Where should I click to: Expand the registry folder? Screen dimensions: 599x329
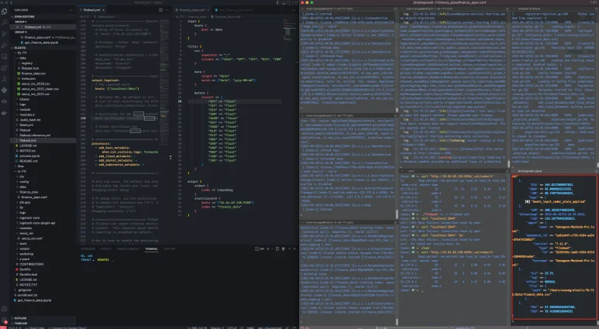point(28,63)
